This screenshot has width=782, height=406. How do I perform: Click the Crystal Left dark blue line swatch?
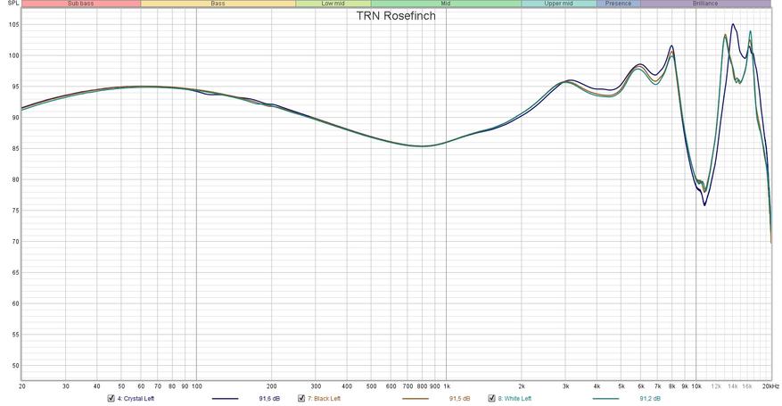pyautogui.click(x=225, y=399)
